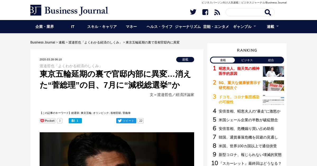Go to Business Journal breadcrumb link
317x166 pixels.
43,42
